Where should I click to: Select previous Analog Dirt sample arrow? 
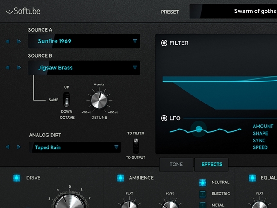[7, 147]
